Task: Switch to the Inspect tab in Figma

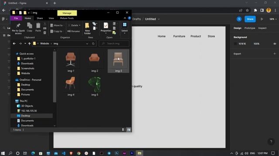Action: pyautogui.click(x=262, y=28)
